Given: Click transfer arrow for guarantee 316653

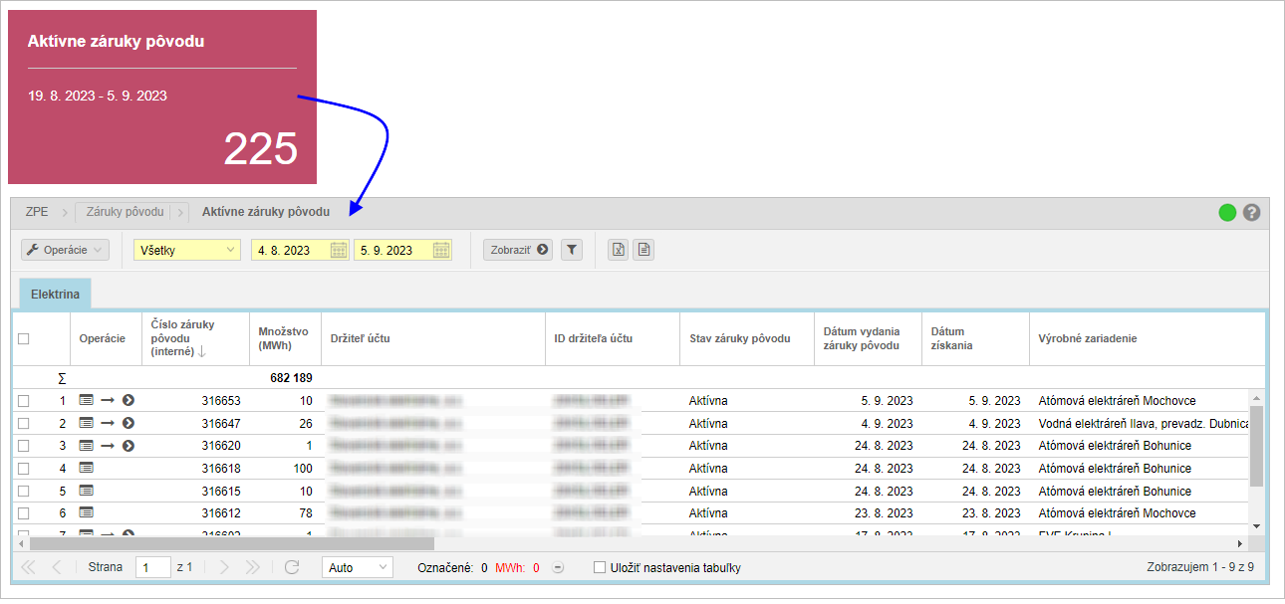Looking at the screenshot, I should tap(108, 400).
